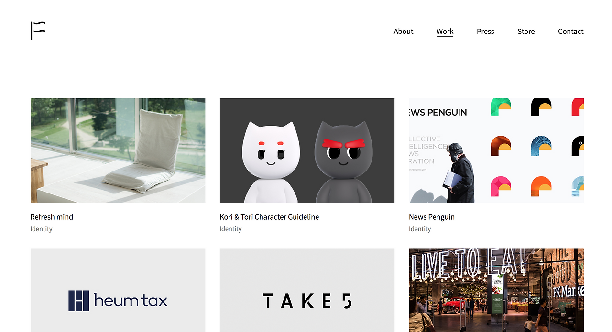Open the Kori & Tori characters thumbnail
The width and height of the screenshot is (612, 332).
pyautogui.click(x=307, y=150)
